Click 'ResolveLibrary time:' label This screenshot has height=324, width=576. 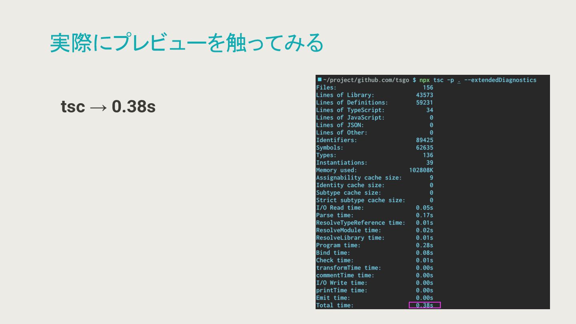click(350, 238)
